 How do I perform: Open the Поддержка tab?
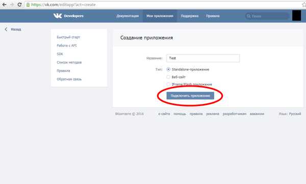[190, 16]
